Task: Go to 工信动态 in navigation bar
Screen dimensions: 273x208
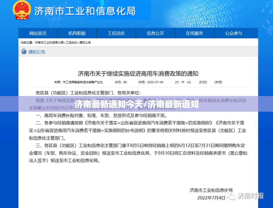Action: pos(116,33)
